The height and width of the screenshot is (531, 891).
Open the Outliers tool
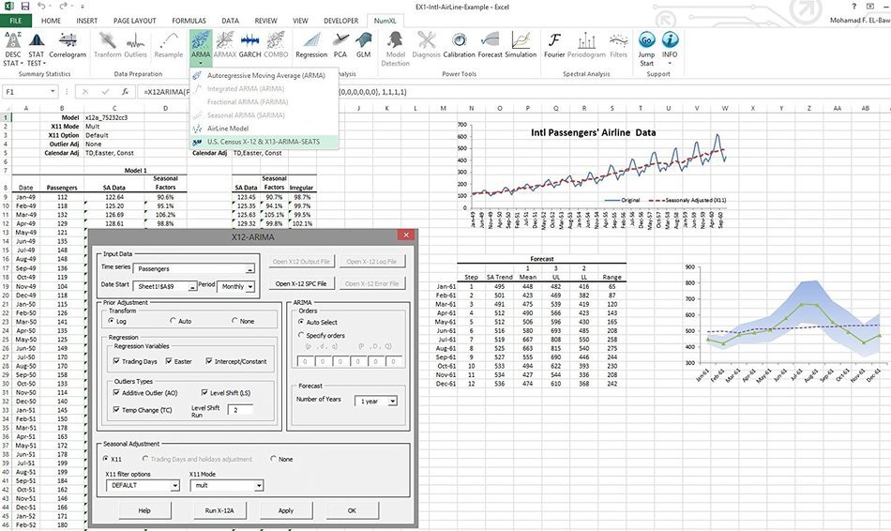135,45
